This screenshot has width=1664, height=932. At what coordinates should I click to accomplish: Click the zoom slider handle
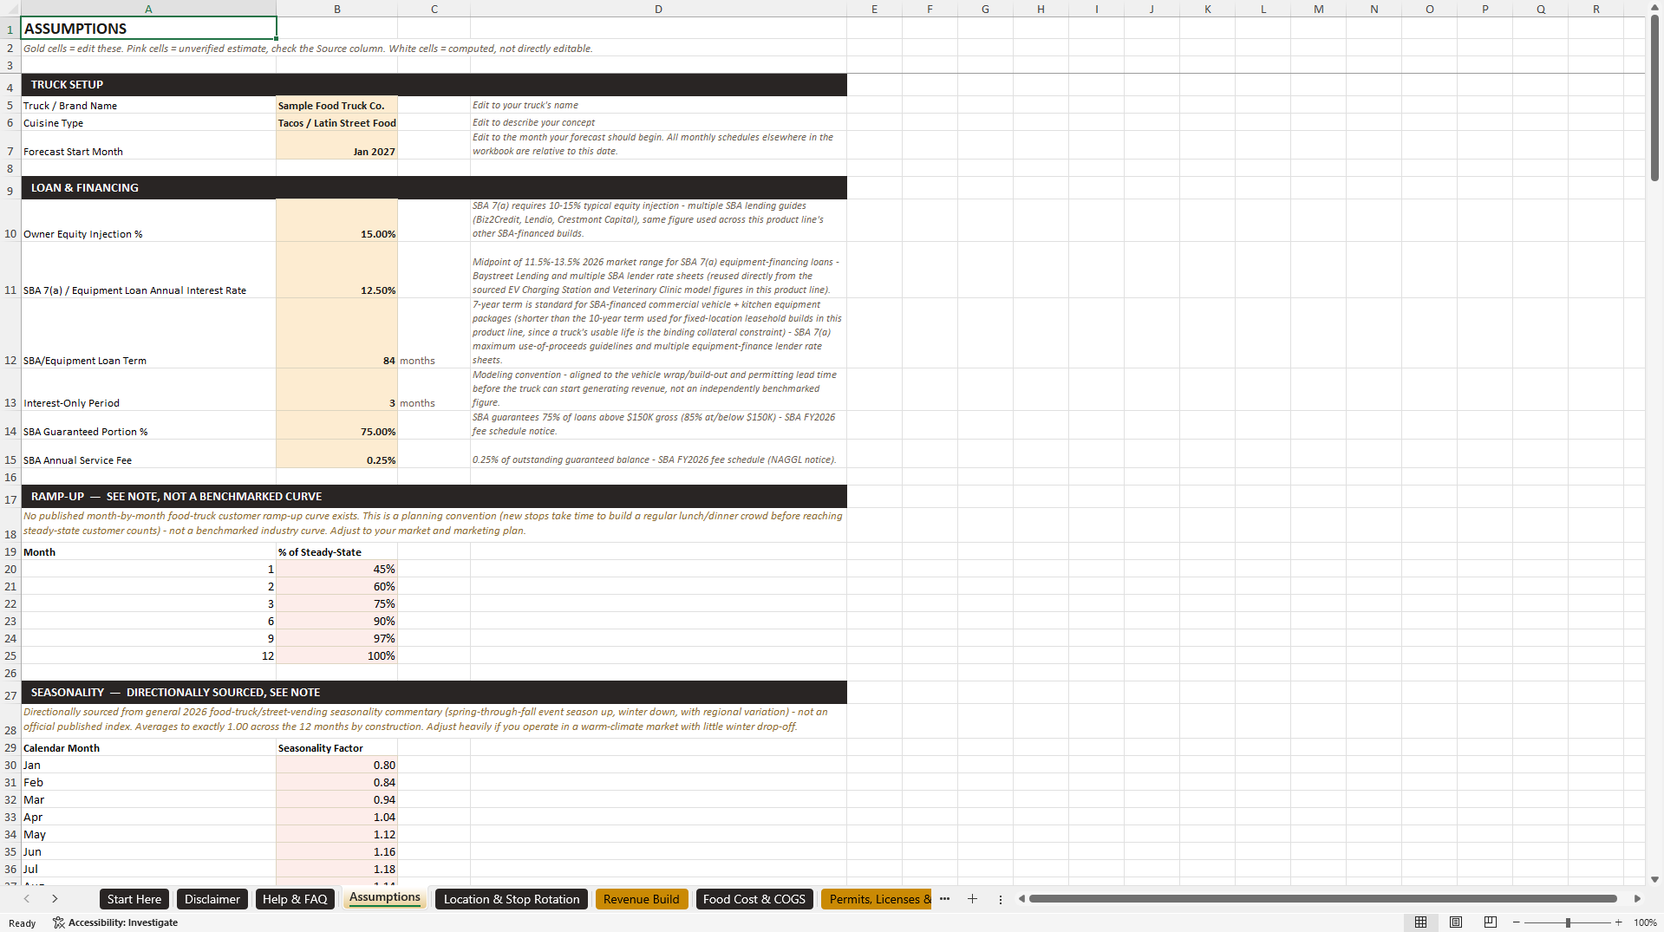pyautogui.click(x=1568, y=922)
